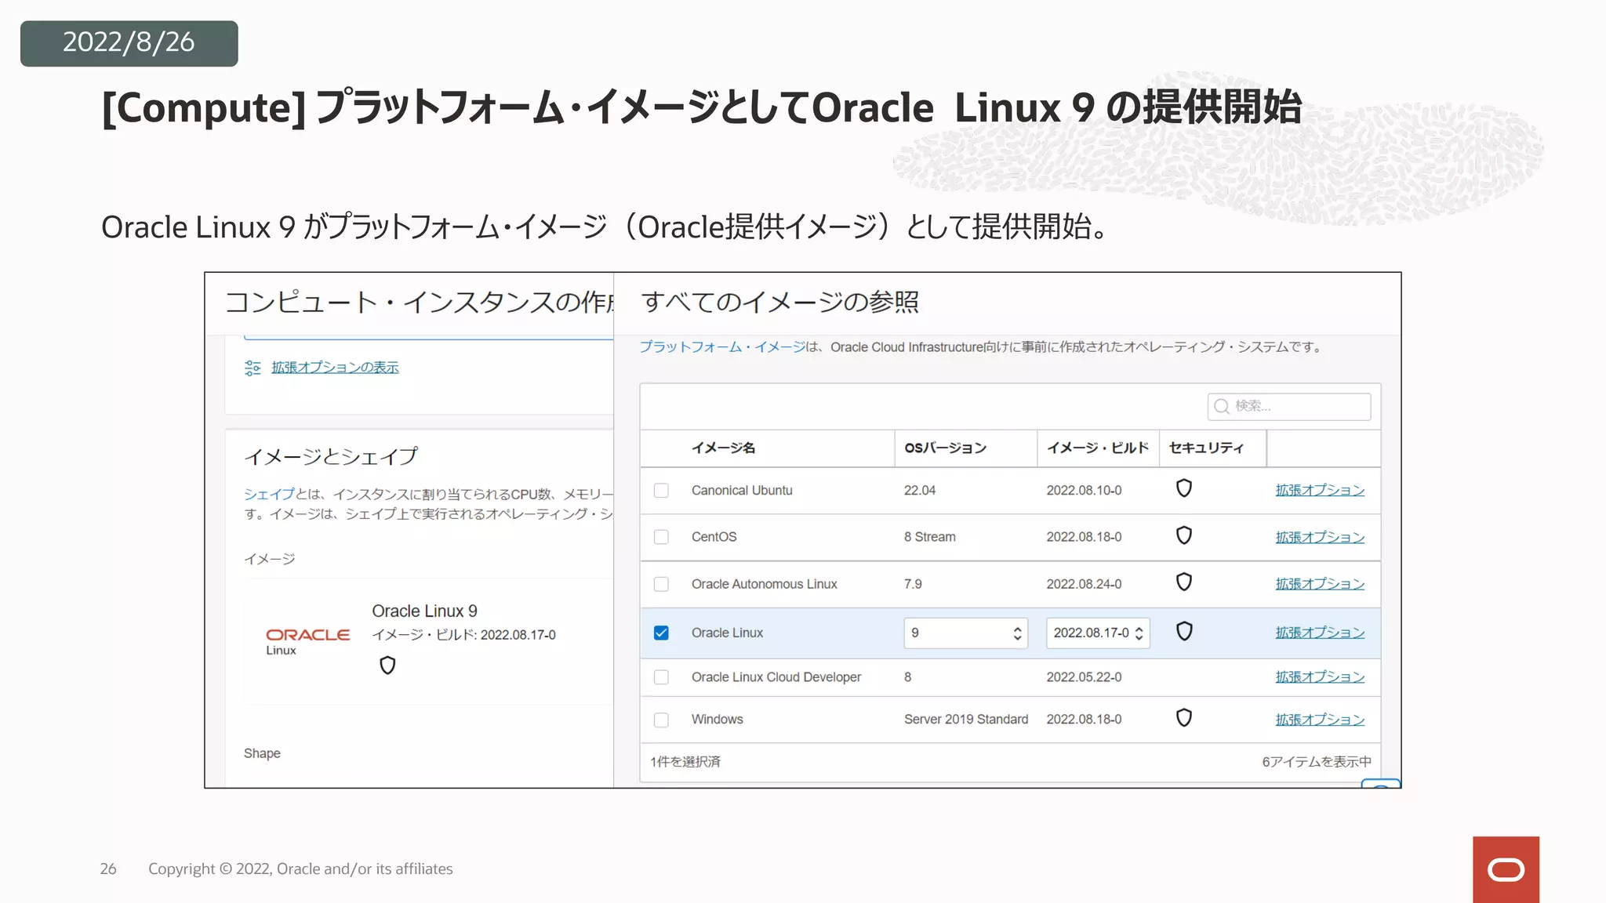Open 拡張オプション for Oracle Autonomous Linux
This screenshot has width=1606, height=903.
coord(1320,584)
